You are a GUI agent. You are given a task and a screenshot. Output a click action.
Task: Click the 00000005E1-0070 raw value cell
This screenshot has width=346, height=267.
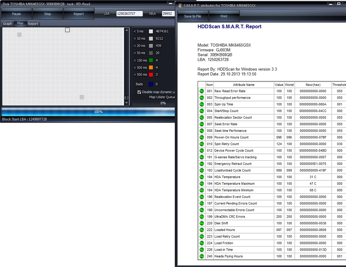coord(313,164)
